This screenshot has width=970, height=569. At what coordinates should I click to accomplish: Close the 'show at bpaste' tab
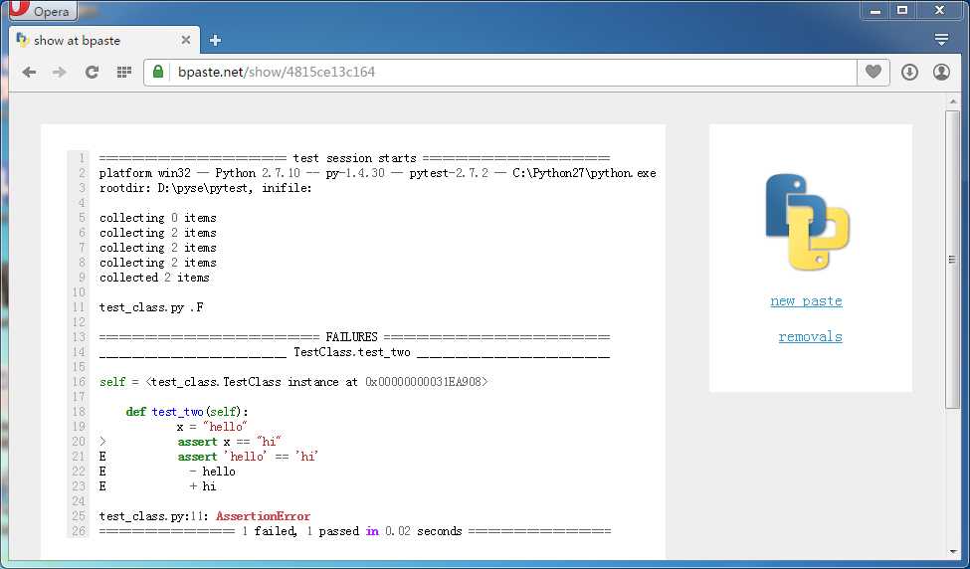pyautogui.click(x=186, y=40)
